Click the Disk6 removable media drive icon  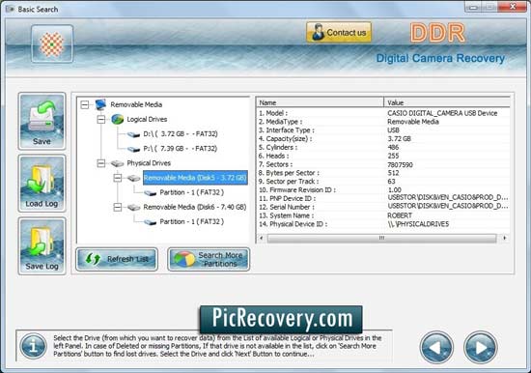[133, 207]
